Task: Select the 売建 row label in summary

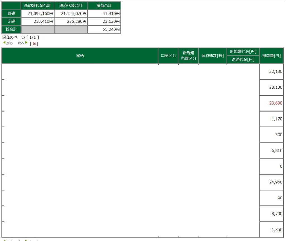Action: (x=11, y=21)
